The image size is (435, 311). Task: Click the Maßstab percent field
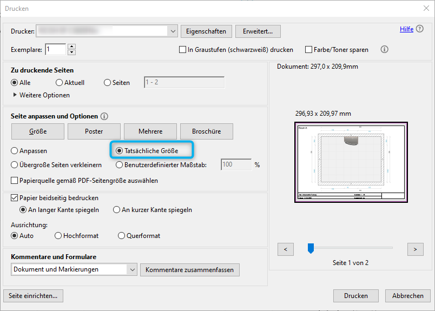[236, 164]
